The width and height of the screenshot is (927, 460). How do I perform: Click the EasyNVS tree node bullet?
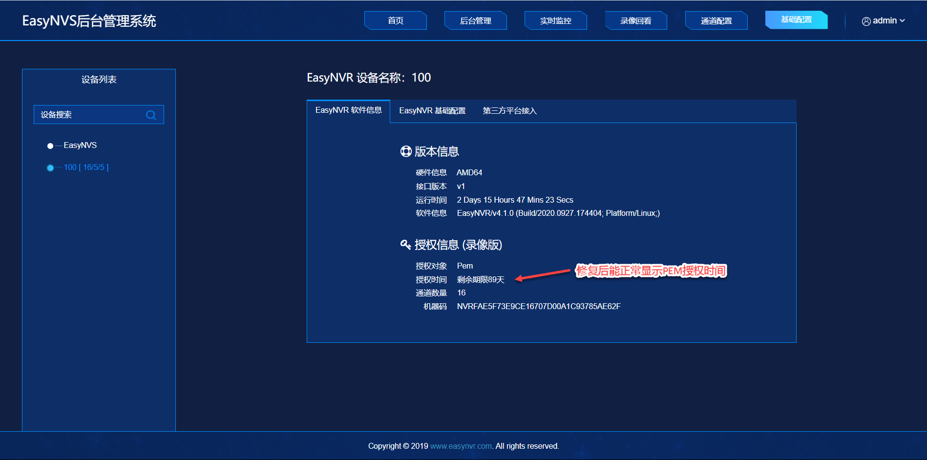(x=50, y=146)
